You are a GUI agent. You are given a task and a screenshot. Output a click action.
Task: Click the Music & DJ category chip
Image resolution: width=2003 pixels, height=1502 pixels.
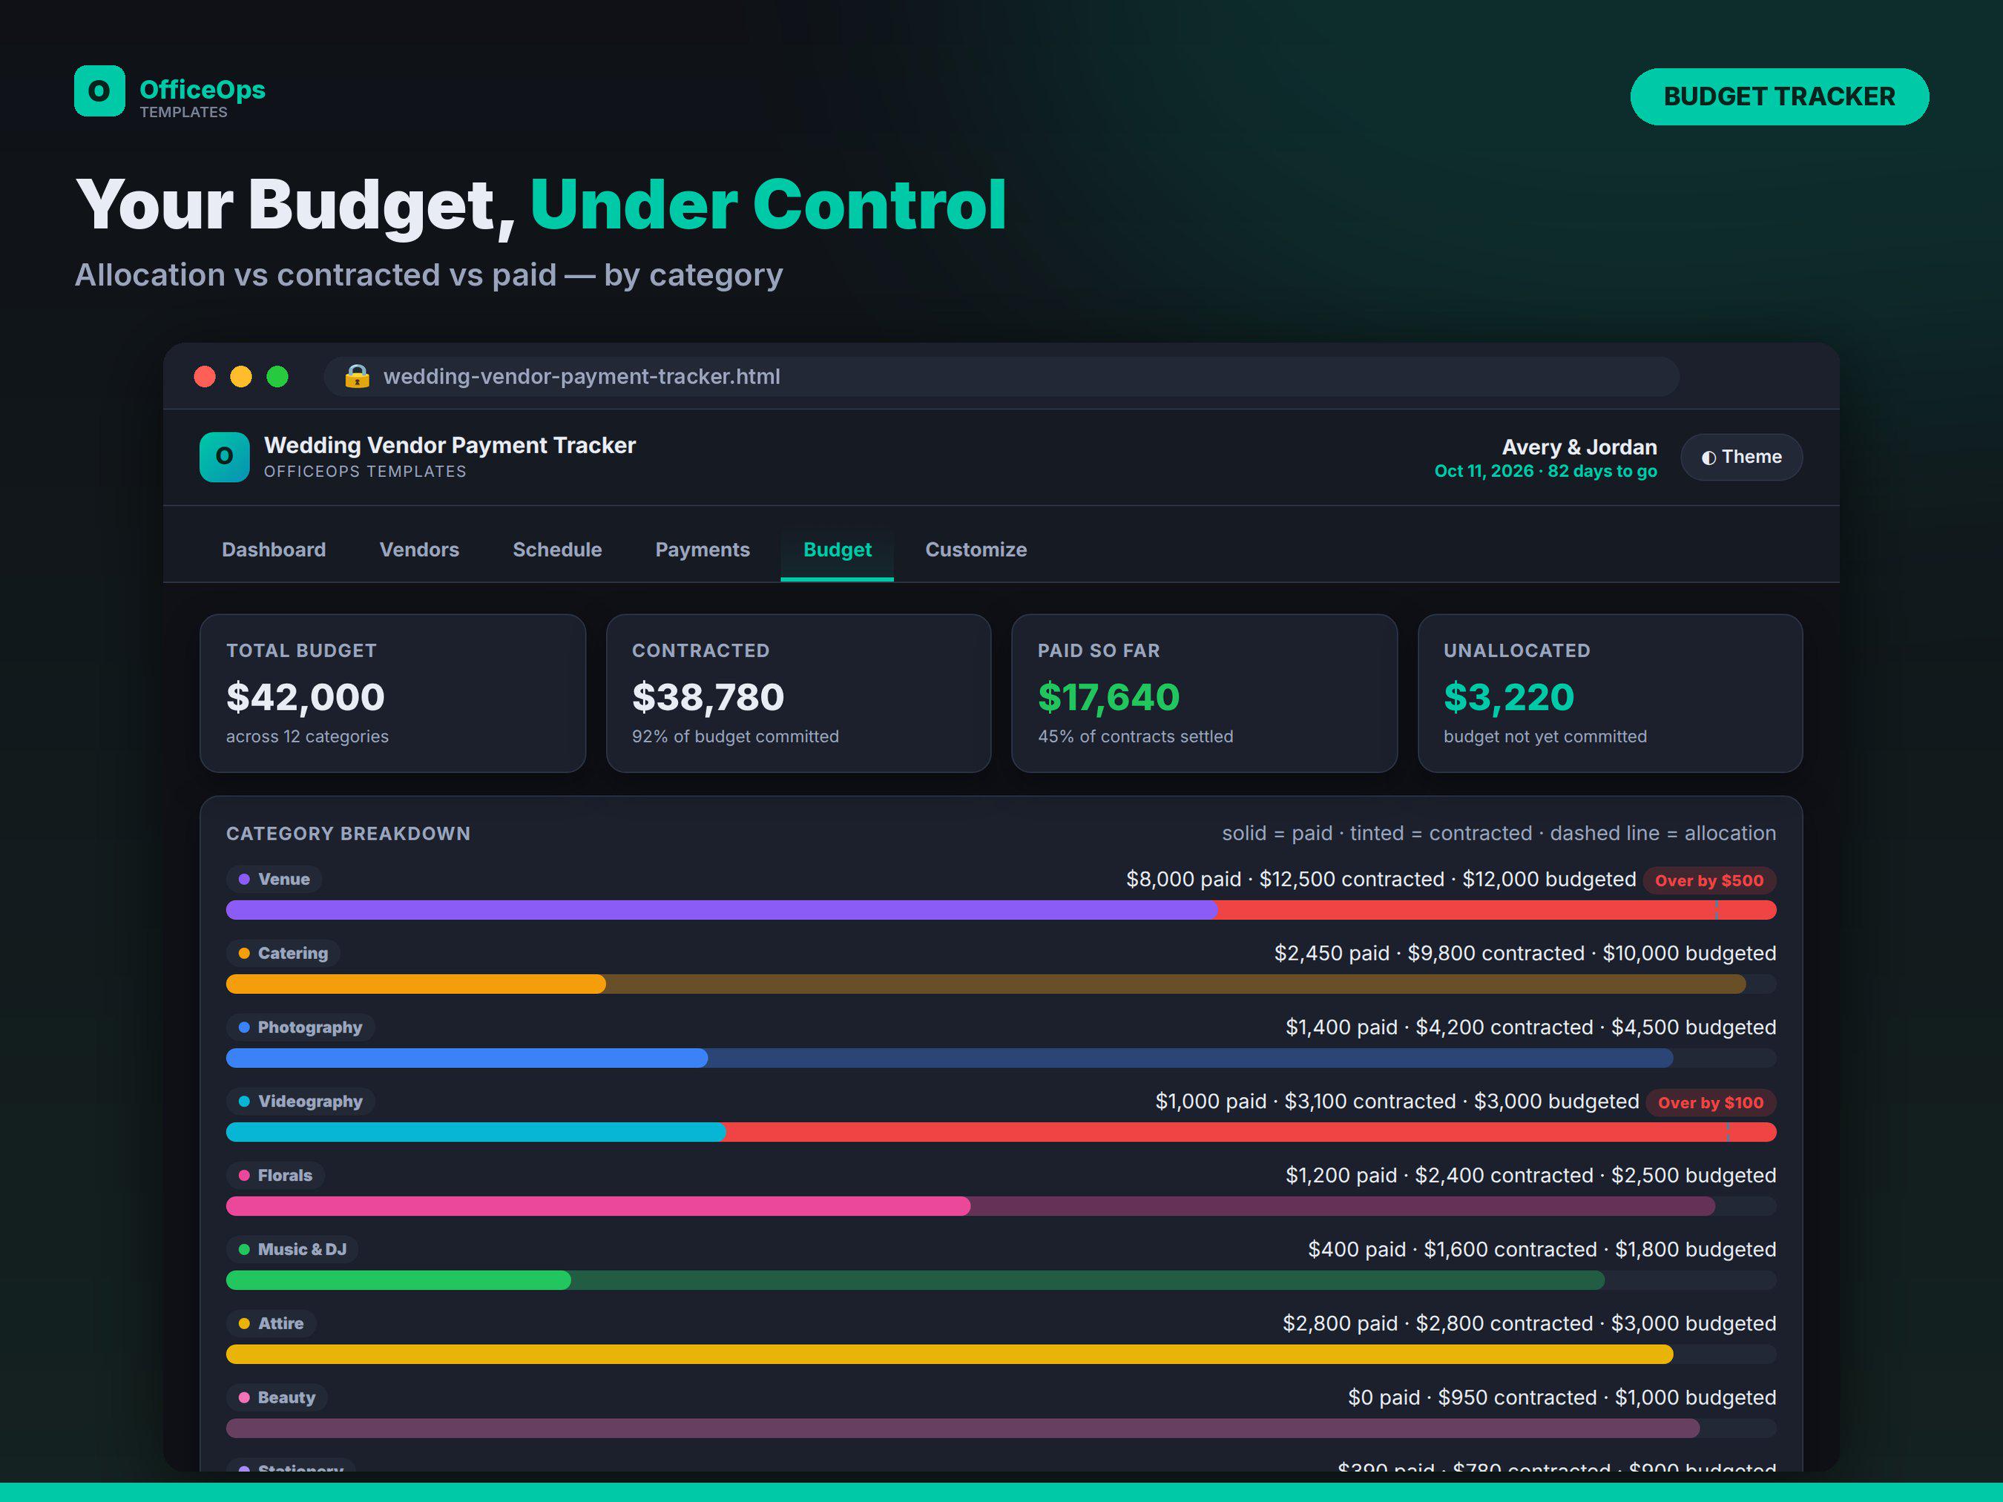tap(292, 1249)
